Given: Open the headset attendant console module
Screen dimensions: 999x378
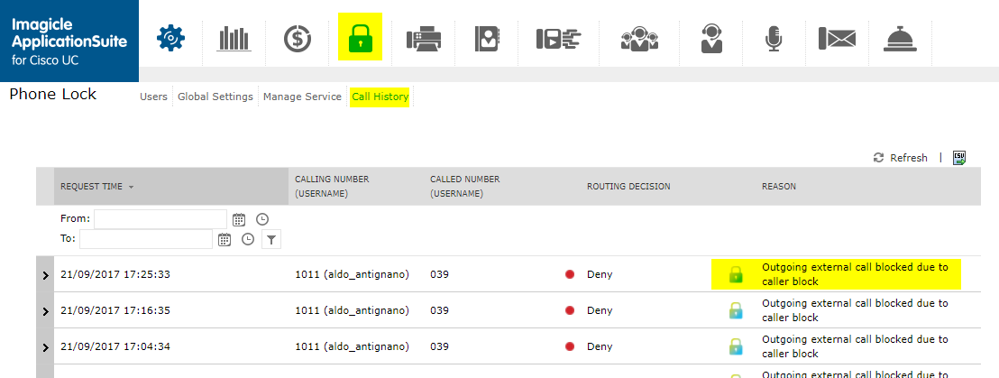Looking at the screenshot, I should pyautogui.click(x=710, y=39).
